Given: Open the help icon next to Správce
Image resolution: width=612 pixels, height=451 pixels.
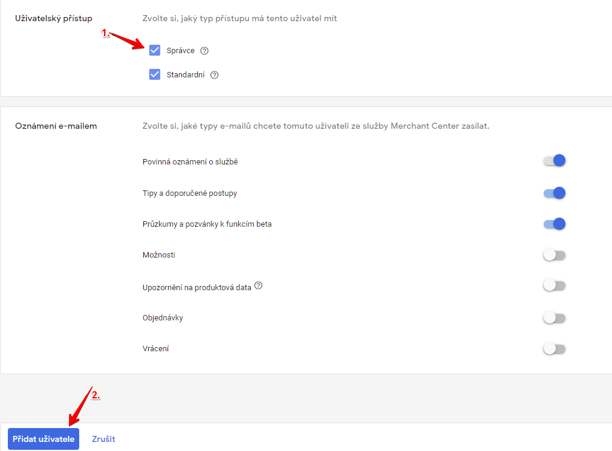Looking at the screenshot, I should point(204,51).
